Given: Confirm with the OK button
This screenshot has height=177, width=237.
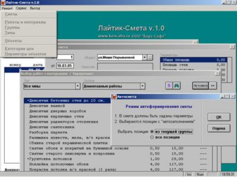Looking at the screenshot, I should [x=218, y=117].
